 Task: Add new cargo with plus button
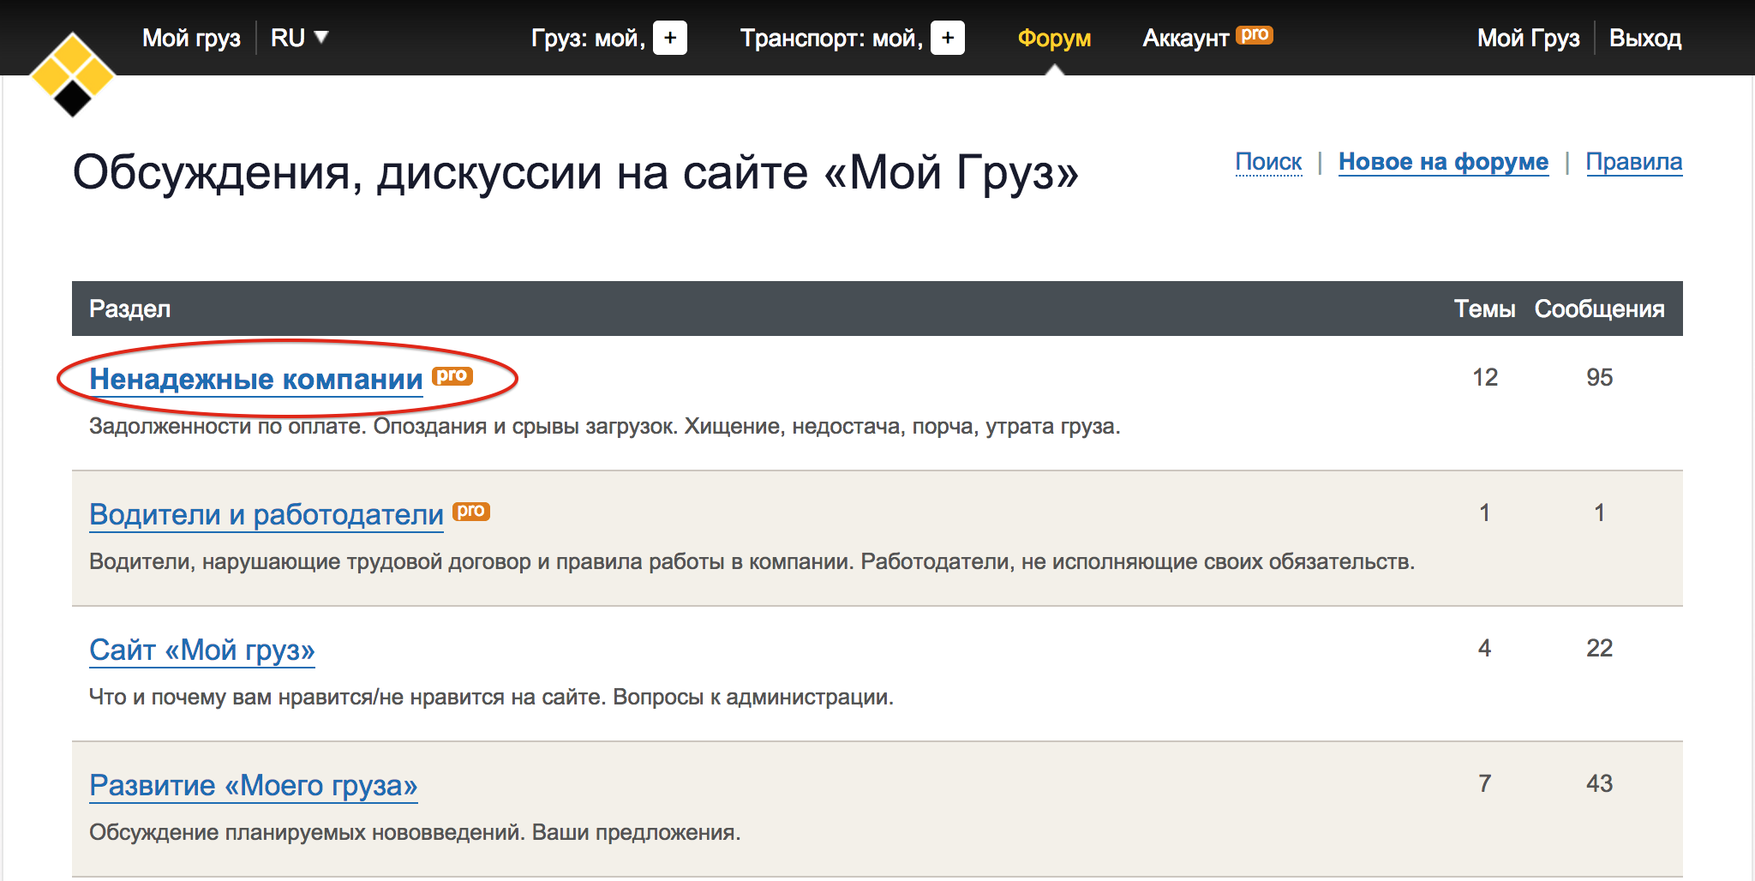tap(670, 38)
